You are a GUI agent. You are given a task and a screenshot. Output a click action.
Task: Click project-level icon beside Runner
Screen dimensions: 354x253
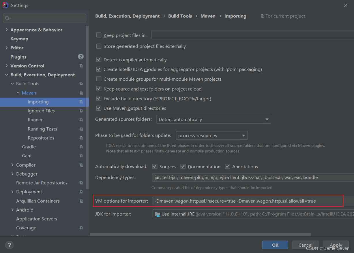[81, 120]
